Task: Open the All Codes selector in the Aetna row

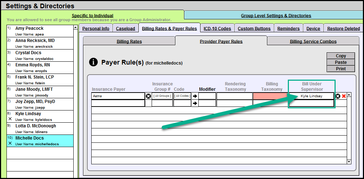Action: click(x=182, y=96)
